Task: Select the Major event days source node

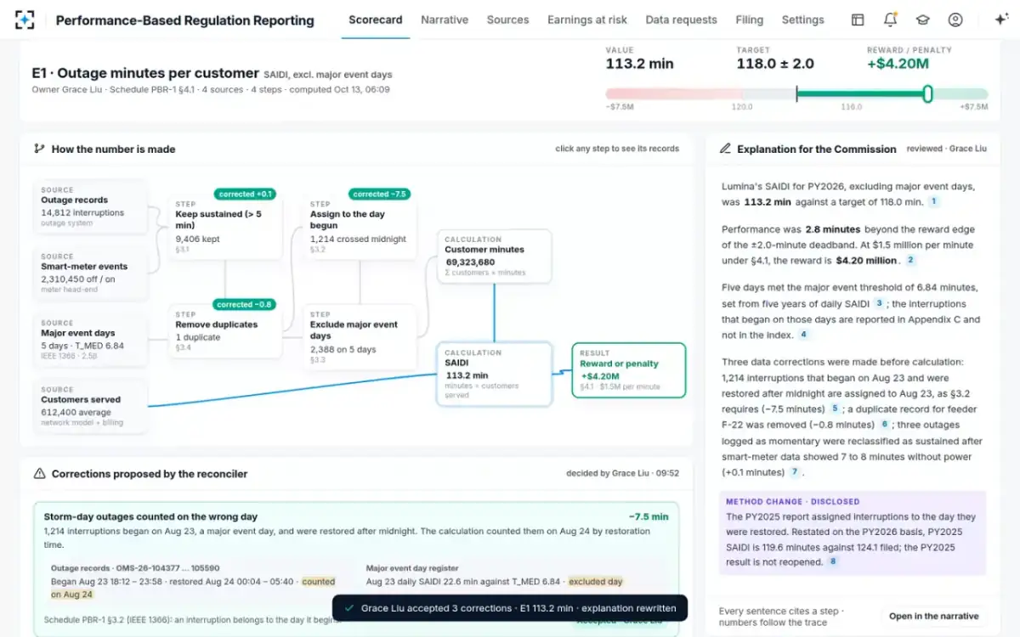Action: [x=90, y=341]
